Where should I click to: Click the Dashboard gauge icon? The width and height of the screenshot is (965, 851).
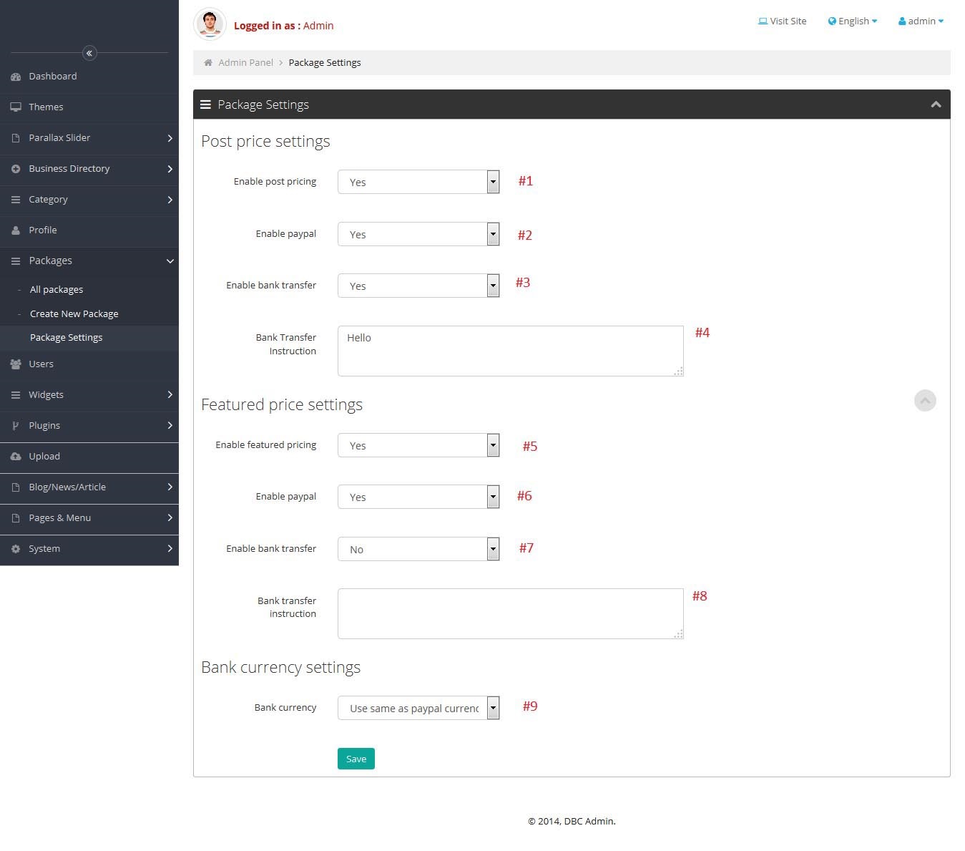click(x=16, y=77)
